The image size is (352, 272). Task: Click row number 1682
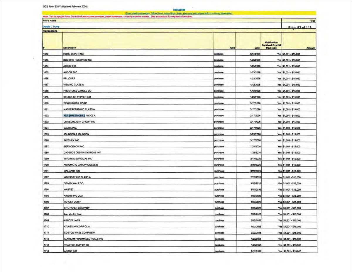tap(46, 54)
